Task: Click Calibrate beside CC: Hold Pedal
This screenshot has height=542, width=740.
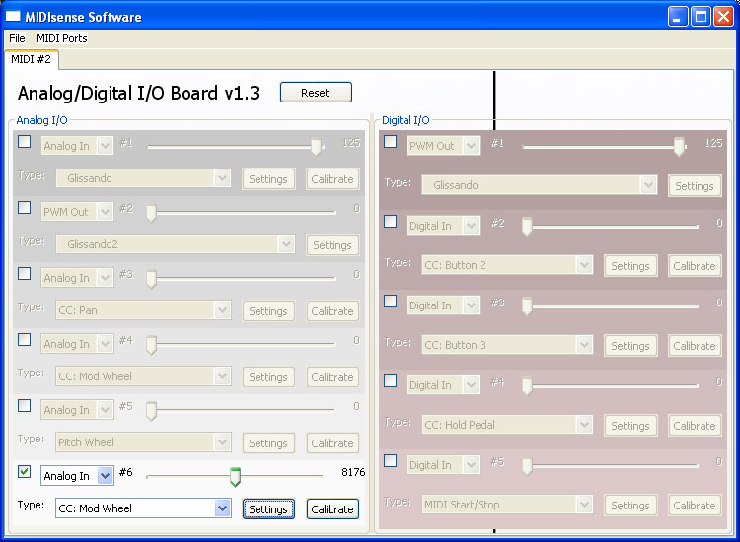Action: point(695,426)
